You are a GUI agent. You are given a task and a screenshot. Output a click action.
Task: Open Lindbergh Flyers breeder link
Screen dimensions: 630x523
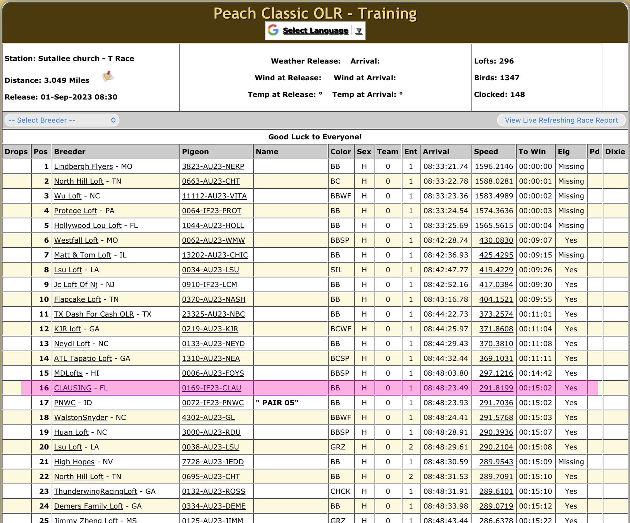(x=83, y=166)
